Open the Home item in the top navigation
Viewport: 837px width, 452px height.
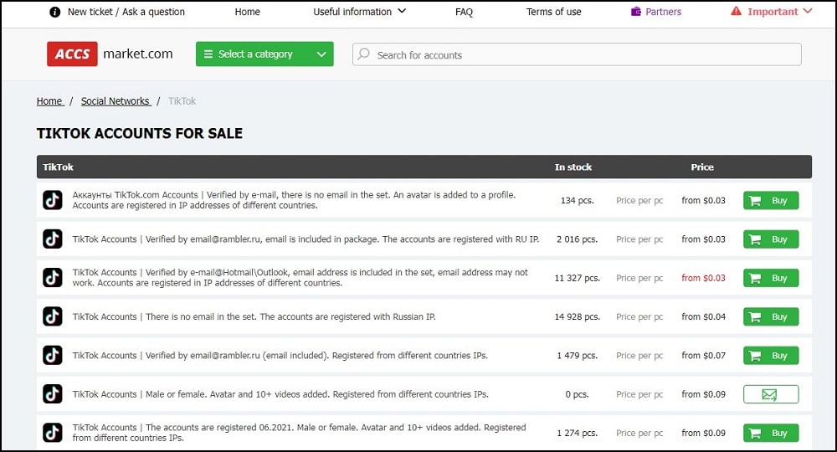point(247,12)
